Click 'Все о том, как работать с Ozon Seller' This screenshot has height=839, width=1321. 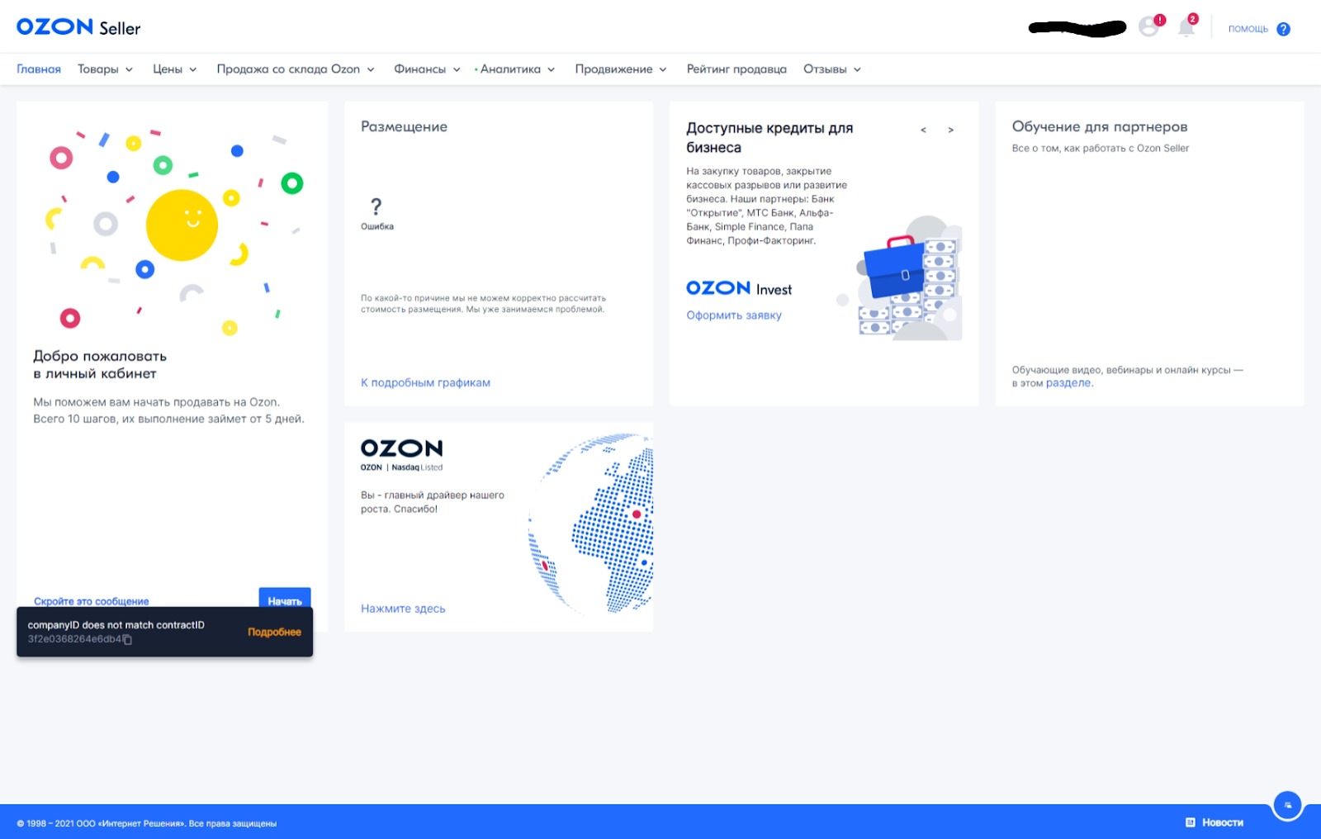point(1101,149)
